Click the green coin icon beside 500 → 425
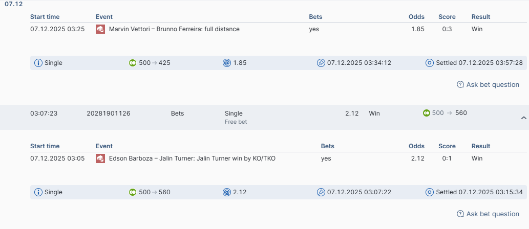Image resolution: width=529 pixels, height=229 pixels. click(133, 63)
